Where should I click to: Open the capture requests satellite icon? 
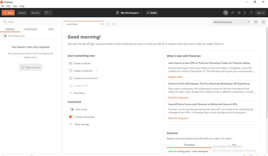click(233, 13)
